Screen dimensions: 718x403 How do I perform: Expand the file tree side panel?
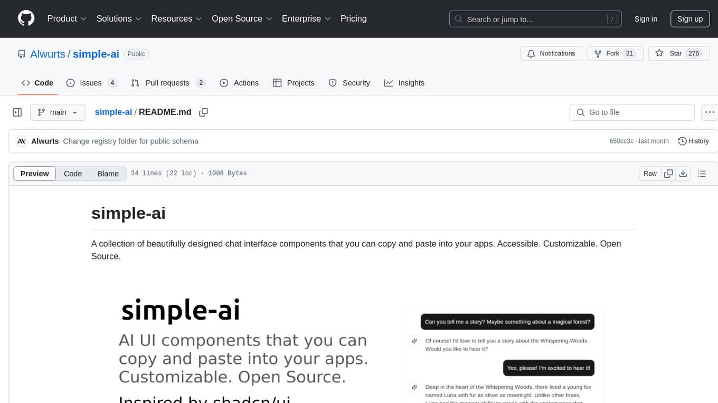click(x=17, y=112)
